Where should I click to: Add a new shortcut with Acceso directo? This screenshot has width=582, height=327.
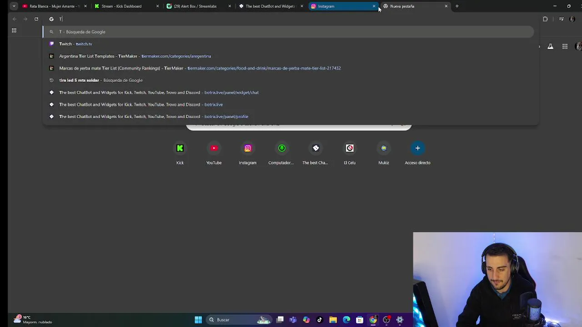pyautogui.click(x=417, y=154)
